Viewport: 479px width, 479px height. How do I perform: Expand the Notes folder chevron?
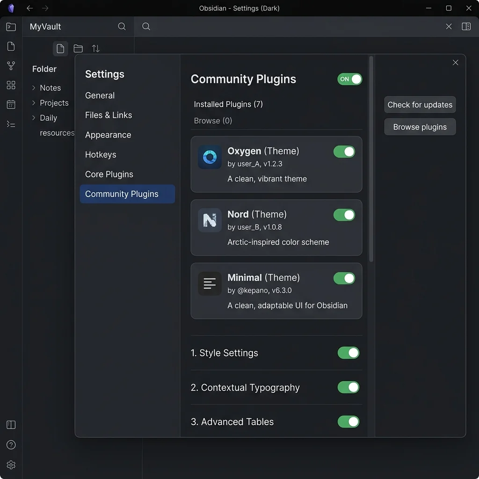click(x=34, y=88)
